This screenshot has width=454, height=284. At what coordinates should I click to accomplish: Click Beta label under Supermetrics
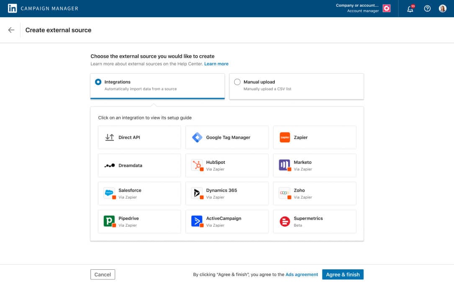pos(298,225)
